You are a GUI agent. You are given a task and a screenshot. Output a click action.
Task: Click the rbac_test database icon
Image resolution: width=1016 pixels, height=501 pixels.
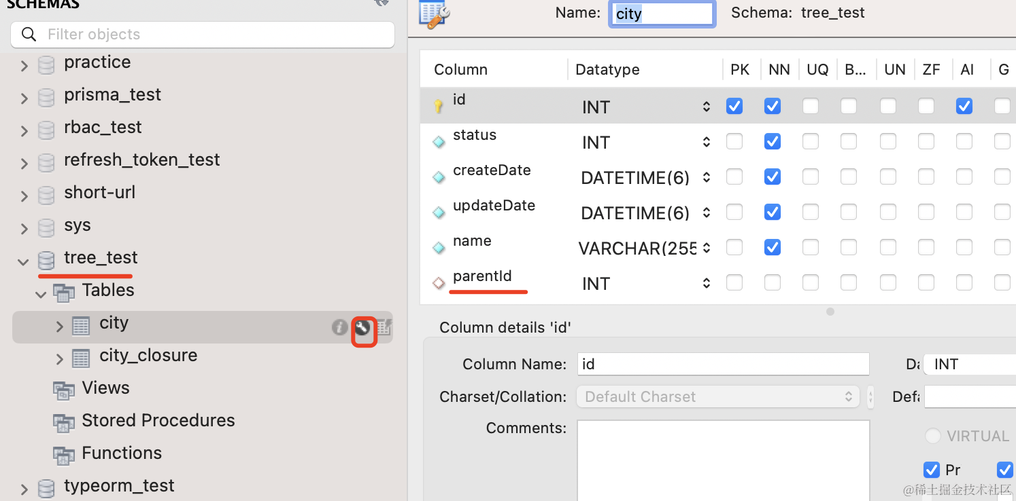pyautogui.click(x=46, y=130)
